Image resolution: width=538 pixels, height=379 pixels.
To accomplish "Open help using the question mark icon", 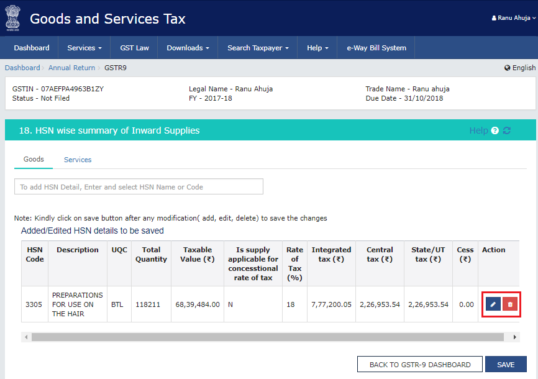I will [495, 130].
